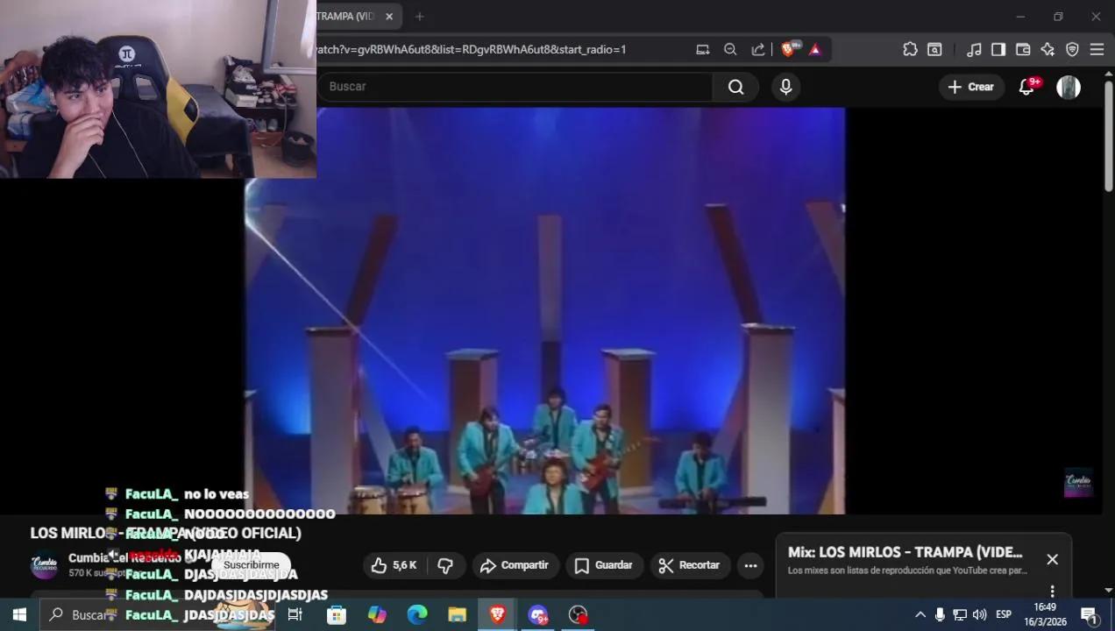Click the share page icon in address bar

point(758,50)
